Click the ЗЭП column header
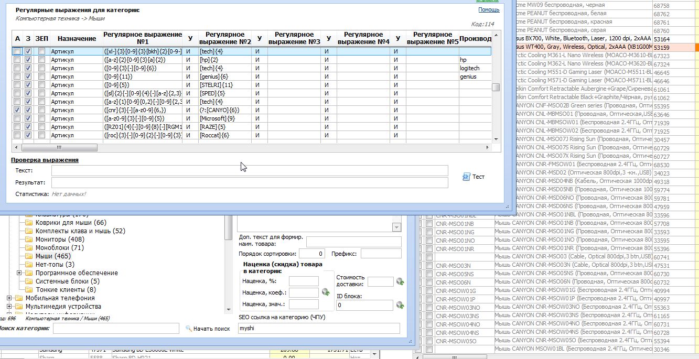 pyautogui.click(x=42, y=39)
